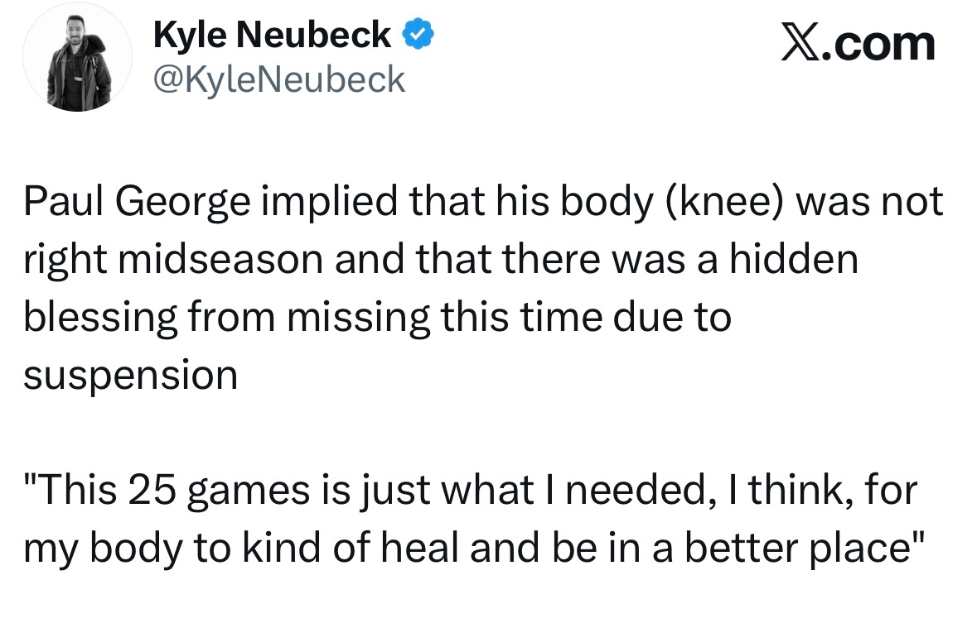
Task: Click the name "Paul George" in the tweet
Action: [x=136, y=203]
